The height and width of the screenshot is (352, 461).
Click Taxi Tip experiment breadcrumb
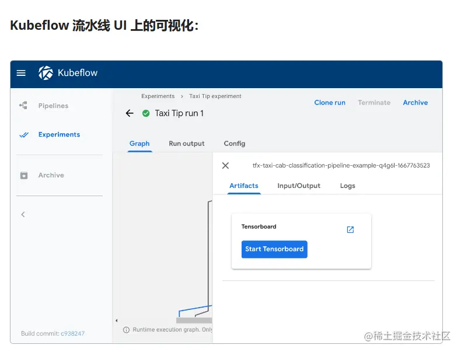click(x=215, y=96)
